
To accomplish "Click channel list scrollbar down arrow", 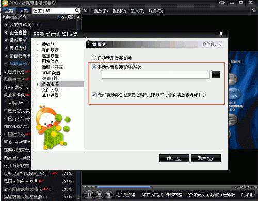I will click(x=78, y=198).
